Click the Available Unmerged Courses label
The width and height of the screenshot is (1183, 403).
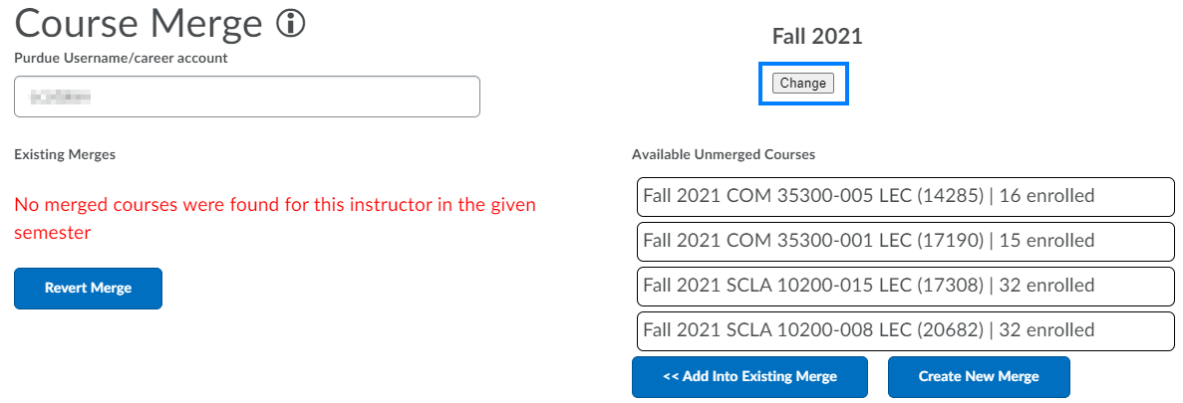[x=724, y=154]
